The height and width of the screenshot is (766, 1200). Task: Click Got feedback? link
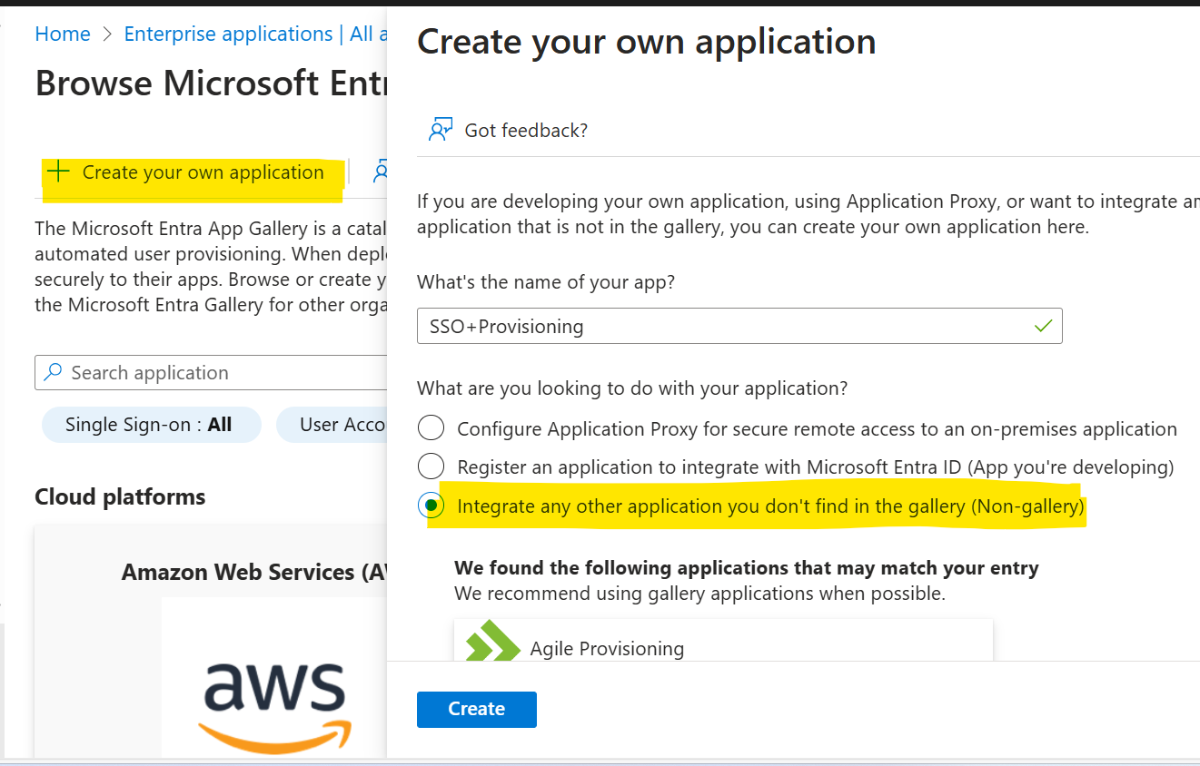click(526, 130)
